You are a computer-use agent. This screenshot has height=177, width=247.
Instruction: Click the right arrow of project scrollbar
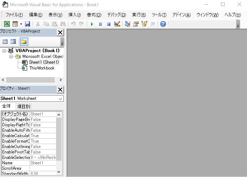pos(61,80)
